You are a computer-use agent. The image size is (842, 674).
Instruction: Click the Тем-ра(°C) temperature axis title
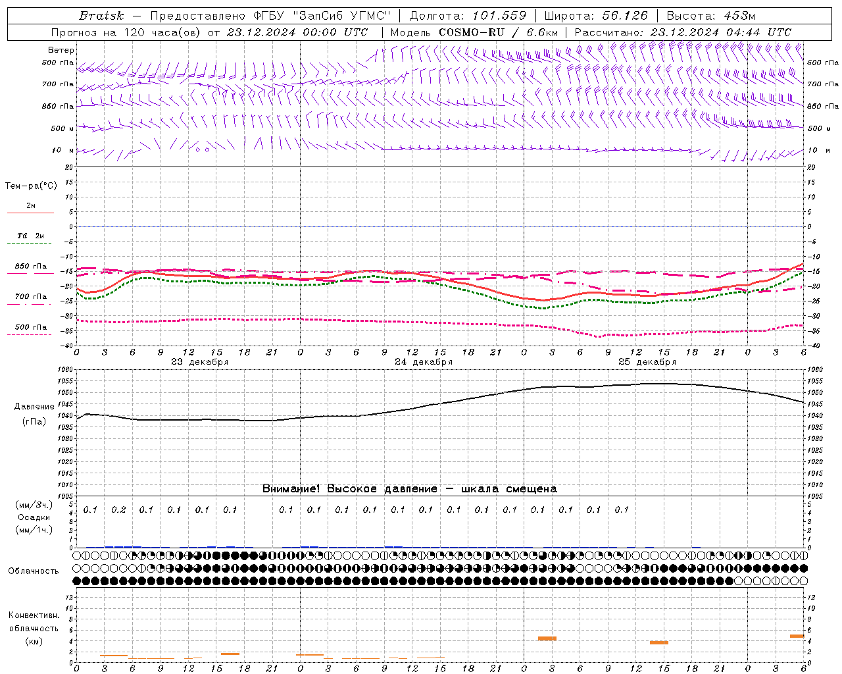[x=31, y=186]
